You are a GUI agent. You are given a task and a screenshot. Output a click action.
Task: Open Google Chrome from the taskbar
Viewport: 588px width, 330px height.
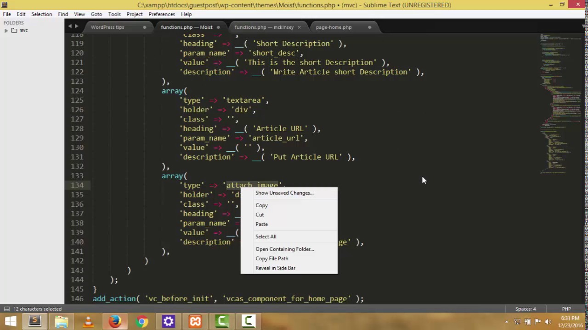pos(141,322)
